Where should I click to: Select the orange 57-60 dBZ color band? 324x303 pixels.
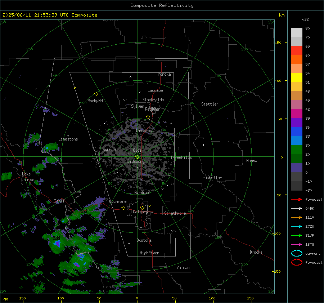(297, 60)
